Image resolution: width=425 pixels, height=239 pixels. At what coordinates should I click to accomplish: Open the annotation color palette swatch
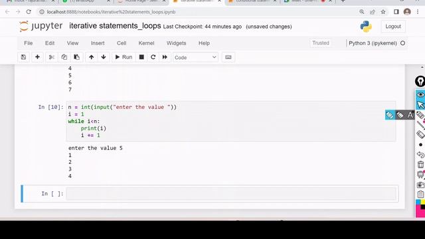pyautogui.click(x=420, y=208)
